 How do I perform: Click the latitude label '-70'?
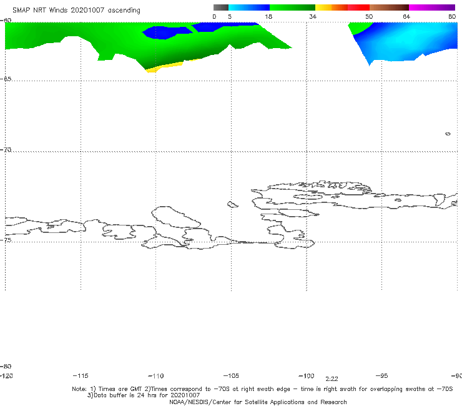pyautogui.click(x=6, y=150)
